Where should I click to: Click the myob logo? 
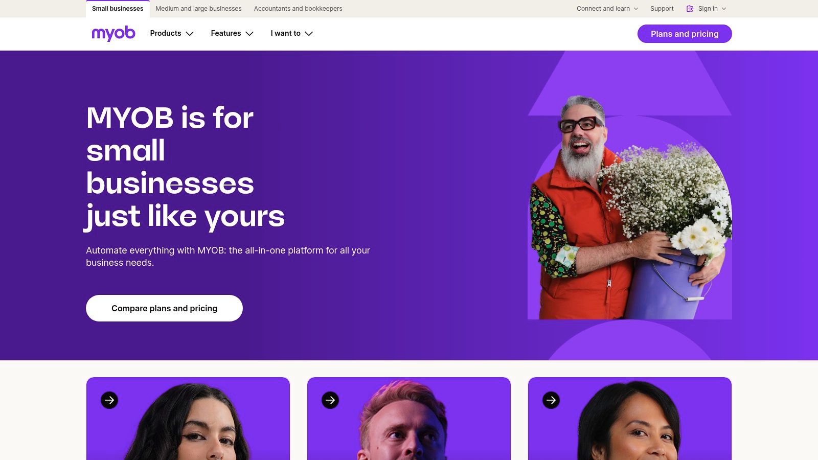point(113,34)
